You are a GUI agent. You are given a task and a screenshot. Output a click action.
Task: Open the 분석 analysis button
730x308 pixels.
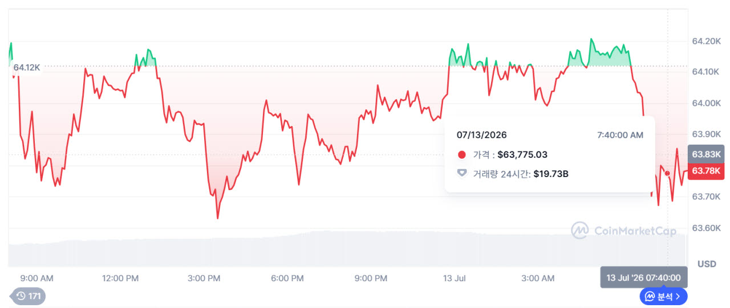coord(663,297)
